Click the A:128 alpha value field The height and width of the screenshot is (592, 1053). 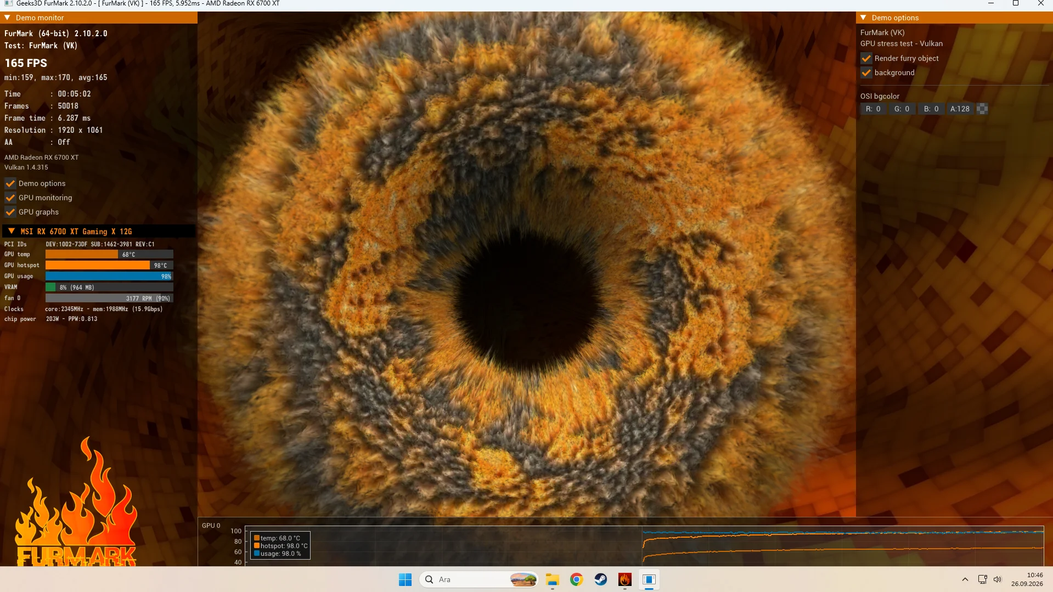tap(960, 109)
